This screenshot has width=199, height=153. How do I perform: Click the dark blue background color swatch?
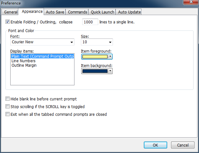[95, 71]
